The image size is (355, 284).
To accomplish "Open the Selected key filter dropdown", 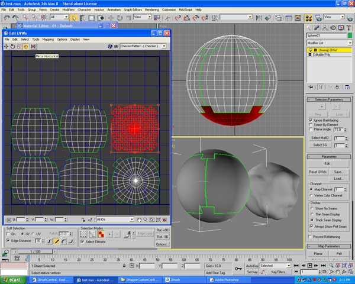I will [275, 266].
